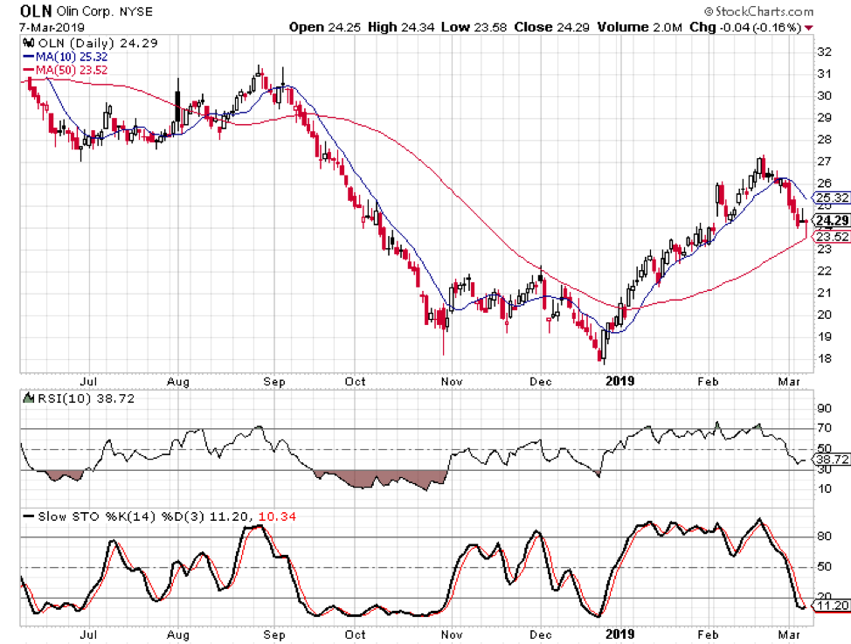Click the 7-Mar-2019 date label
Viewport: 851px width, 644px height.
point(52,27)
